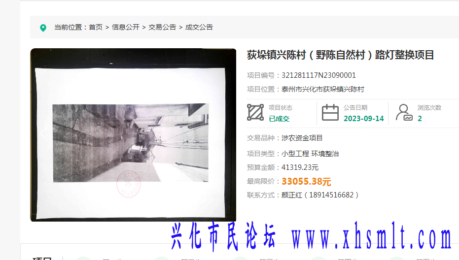459x260 pixels.
Task: Click the user view-count icon
Action: coord(404,113)
